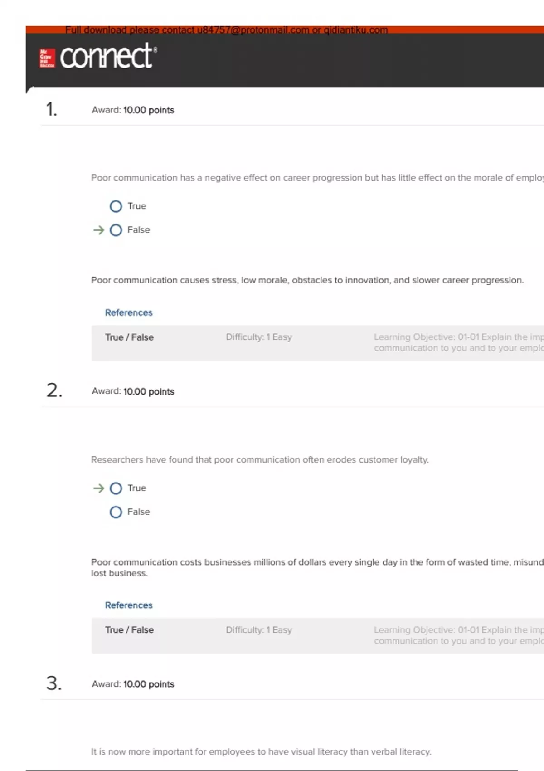Click the connect wordmark logo
Image resolution: width=544 pixels, height=771 pixels.
[108, 56]
